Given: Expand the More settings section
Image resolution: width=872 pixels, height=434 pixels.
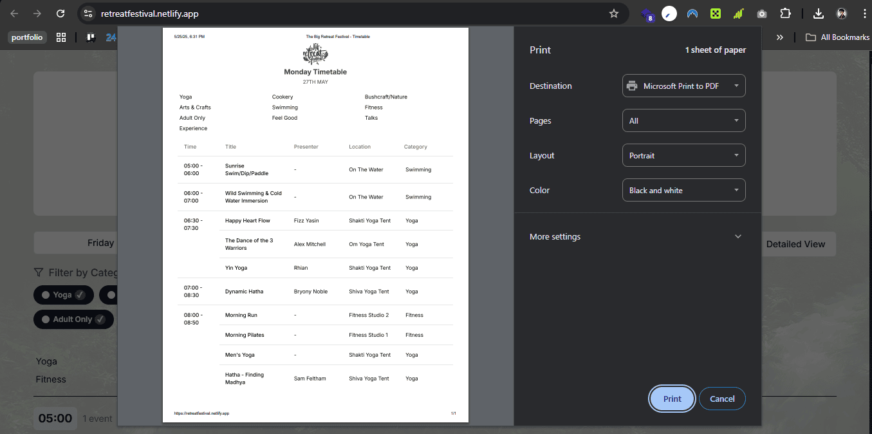Looking at the screenshot, I should tap(637, 236).
